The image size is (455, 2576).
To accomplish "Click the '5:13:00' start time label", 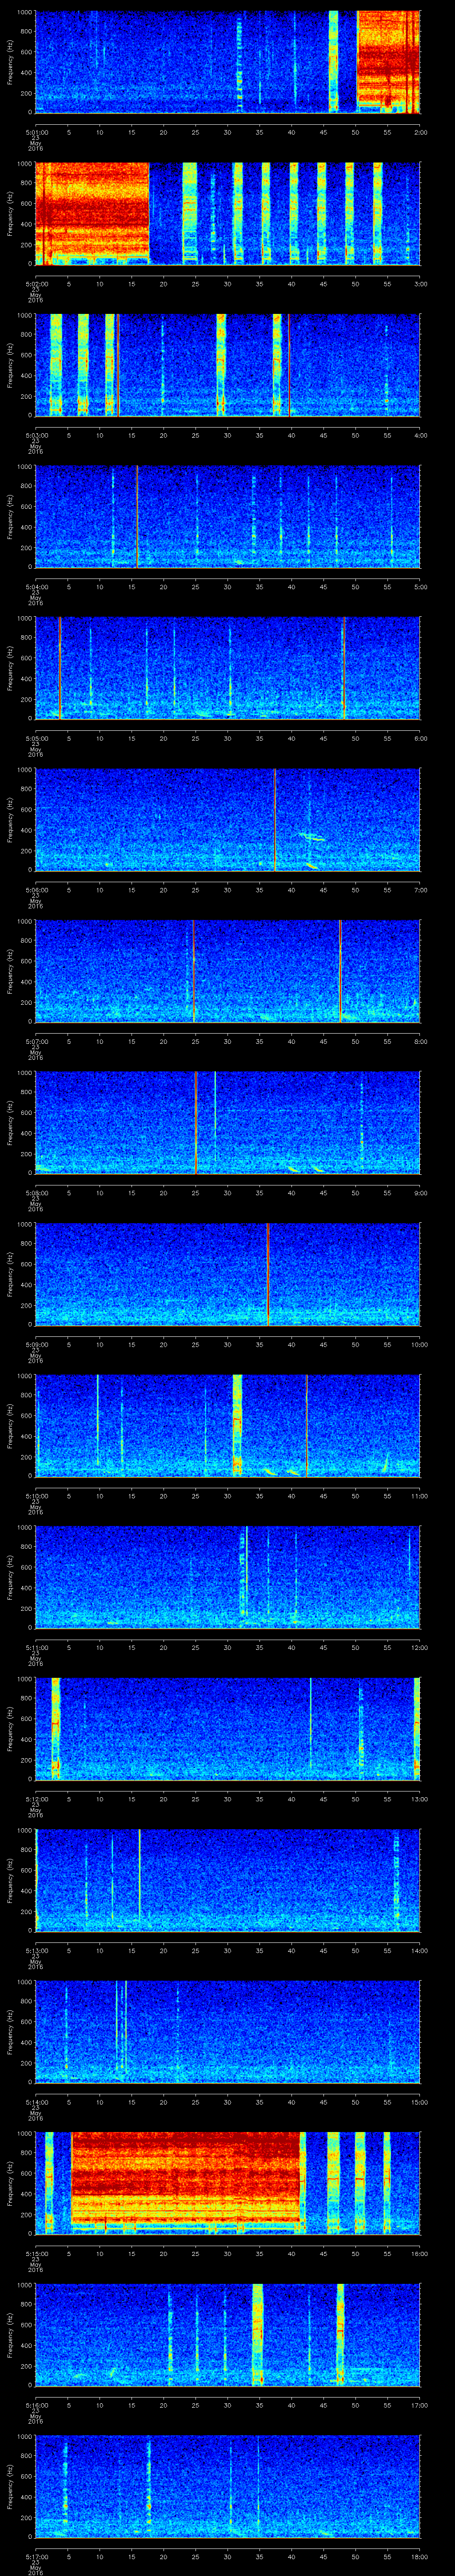I will [36, 1950].
